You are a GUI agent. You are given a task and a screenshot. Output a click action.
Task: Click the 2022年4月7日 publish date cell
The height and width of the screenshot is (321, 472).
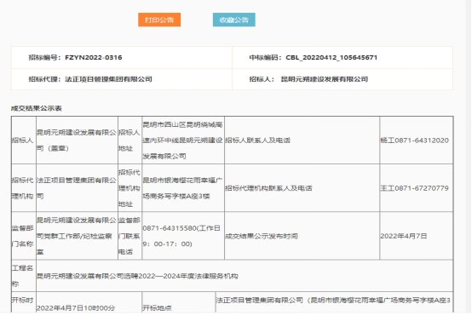[417, 236]
